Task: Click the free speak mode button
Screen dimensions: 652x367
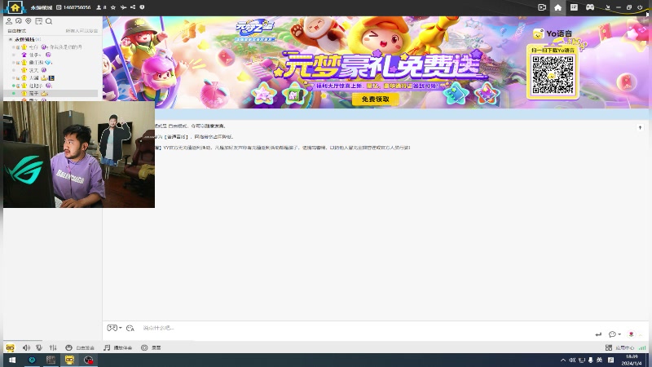Action: (80, 347)
